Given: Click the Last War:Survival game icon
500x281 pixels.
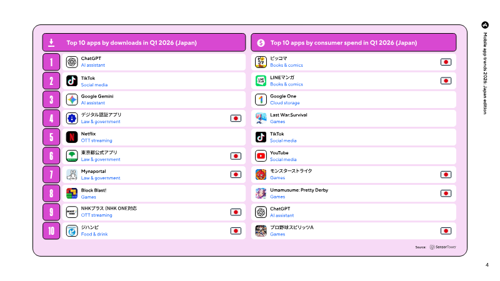Looking at the screenshot, I should click(x=261, y=119).
